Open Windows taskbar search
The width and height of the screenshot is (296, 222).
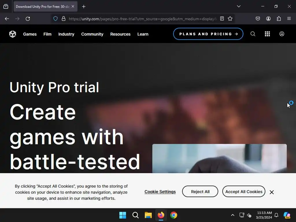tap(136, 215)
